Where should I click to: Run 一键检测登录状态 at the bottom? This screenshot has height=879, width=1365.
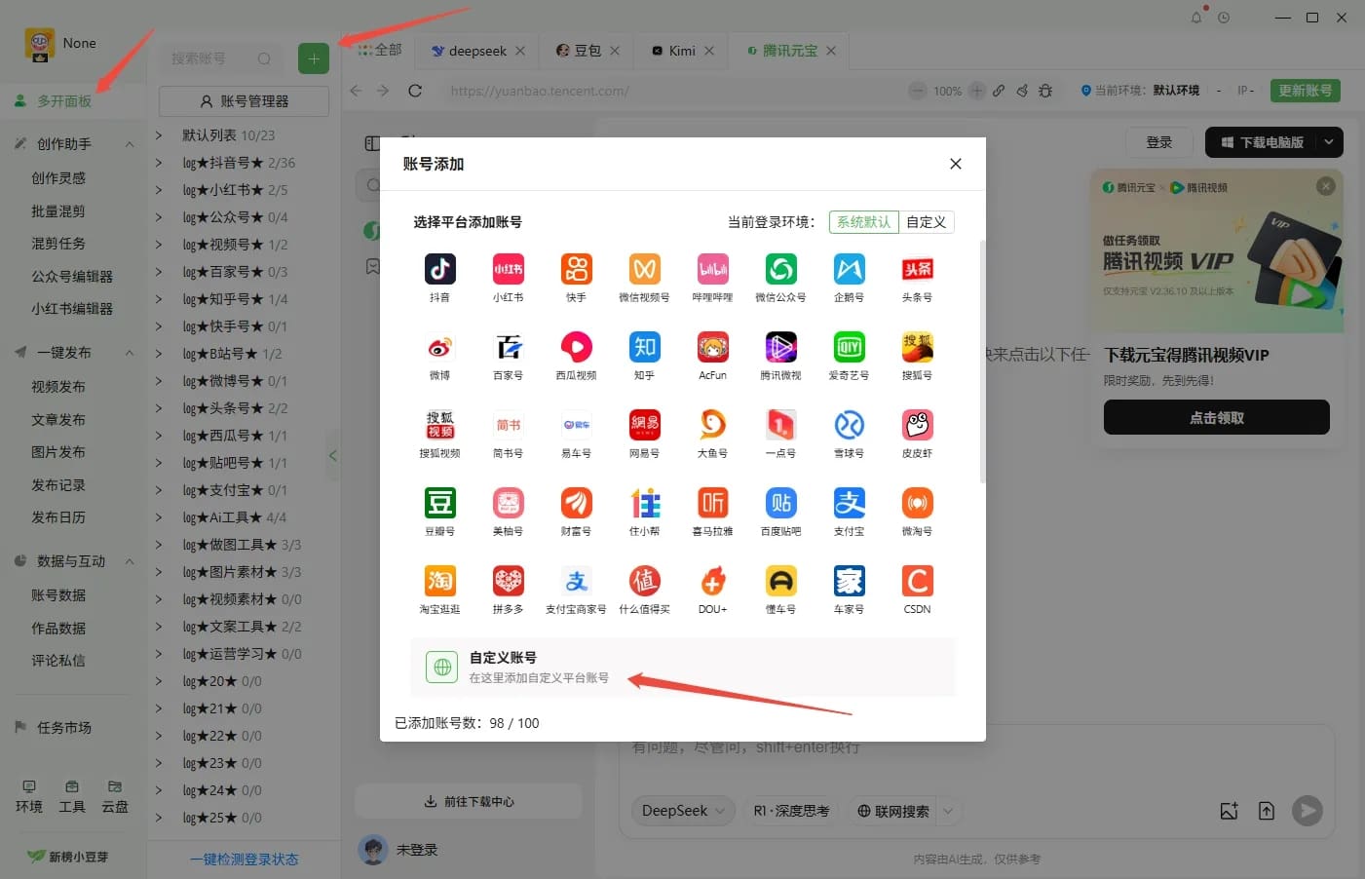tap(243, 859)
